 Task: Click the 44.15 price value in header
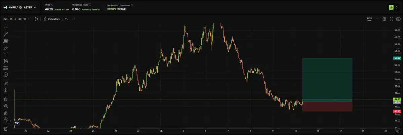click(49, 9)
